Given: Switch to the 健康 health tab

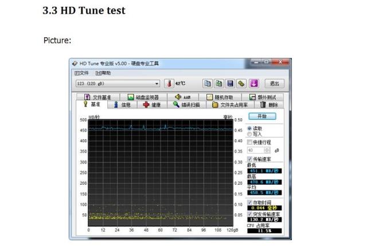Looking at the screenshot, I should (152, 104).
